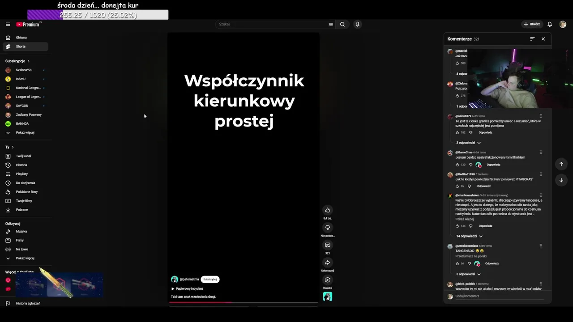Like the @RedRad1990 comment

click(x=457, y=186)
